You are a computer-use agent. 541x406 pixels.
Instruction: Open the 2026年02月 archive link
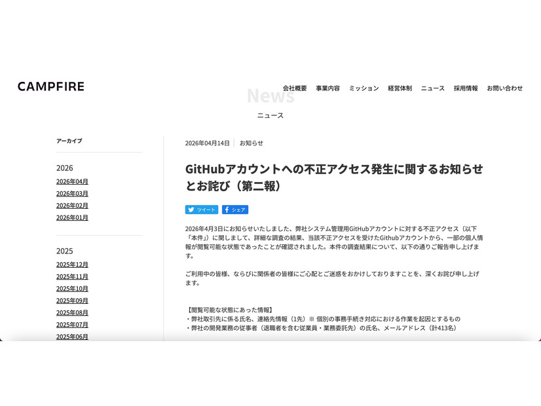click(x=72, y=206)
